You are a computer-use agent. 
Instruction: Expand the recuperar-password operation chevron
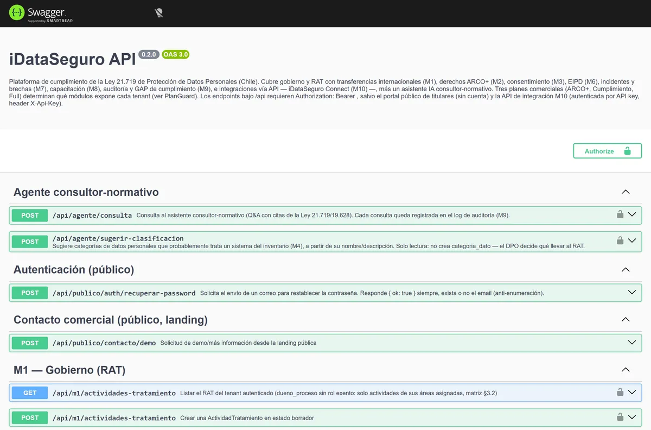click(x=632, y=292)
